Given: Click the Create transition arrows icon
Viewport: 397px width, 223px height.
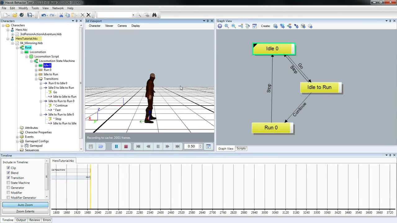Looking at the screenshot, I should pos(296,26).
